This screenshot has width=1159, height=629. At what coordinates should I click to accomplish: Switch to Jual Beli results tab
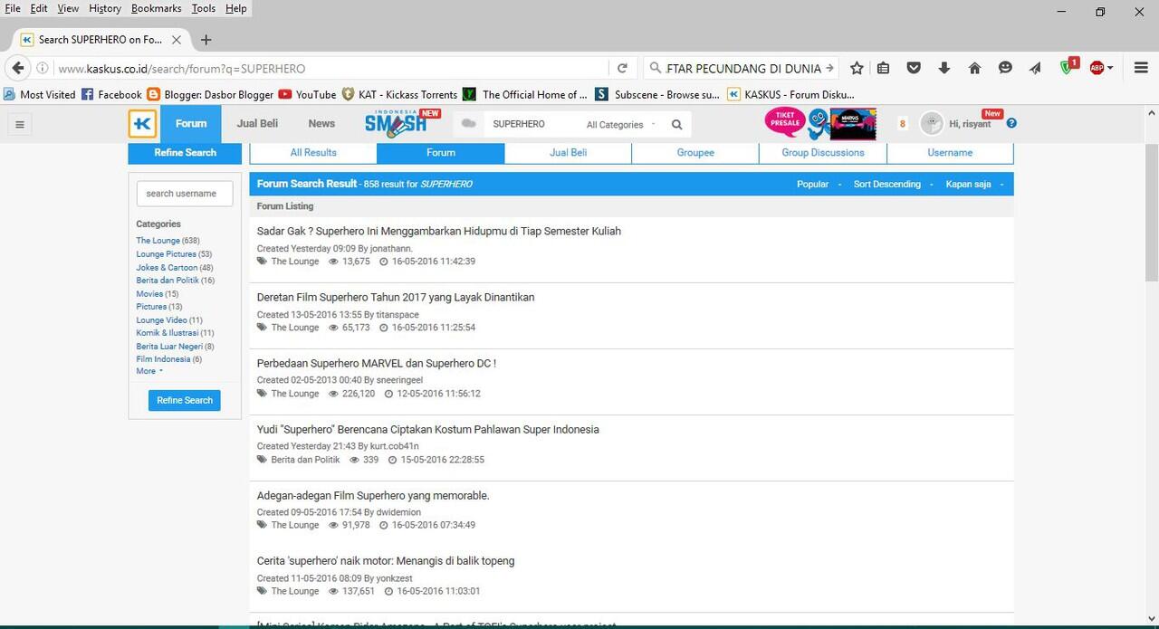click(568, 153)
